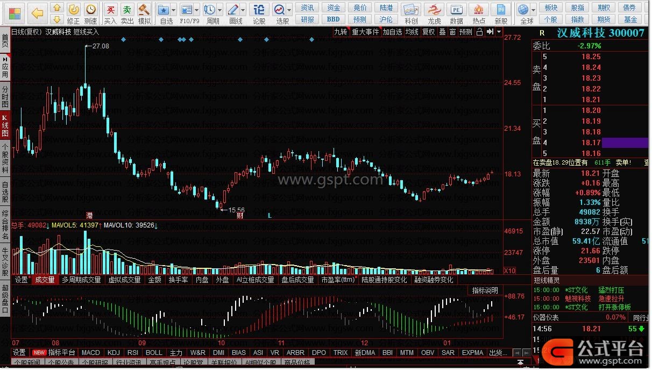Open the 分时图 side tab
Screen dimensions: 652x370
pos(5,96)
